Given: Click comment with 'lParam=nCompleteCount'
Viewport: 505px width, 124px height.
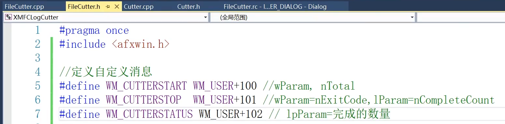Looking at the screenshot, I should pos(379,100).
